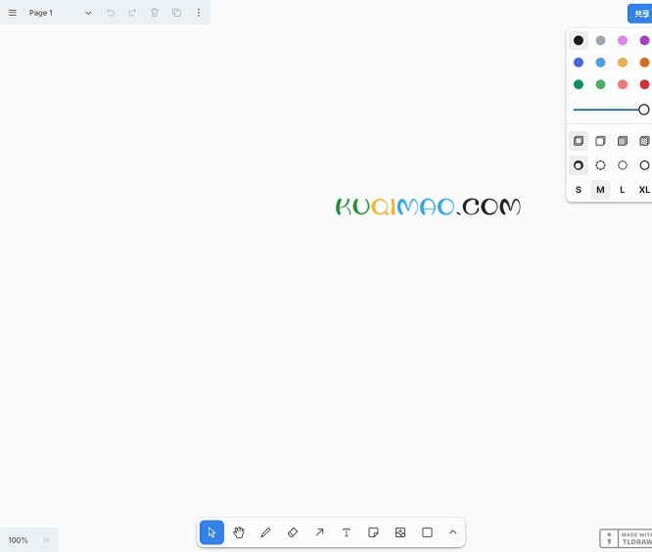Choose the black color swatch
The width and height of the screenshot is (652, 552).
click(x=578, y=40)
